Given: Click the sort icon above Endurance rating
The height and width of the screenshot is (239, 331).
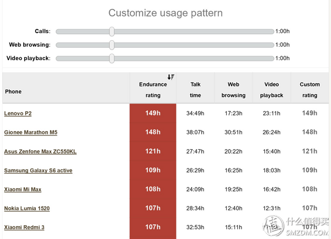Looking at the screenshot, I should coord(171,77).
